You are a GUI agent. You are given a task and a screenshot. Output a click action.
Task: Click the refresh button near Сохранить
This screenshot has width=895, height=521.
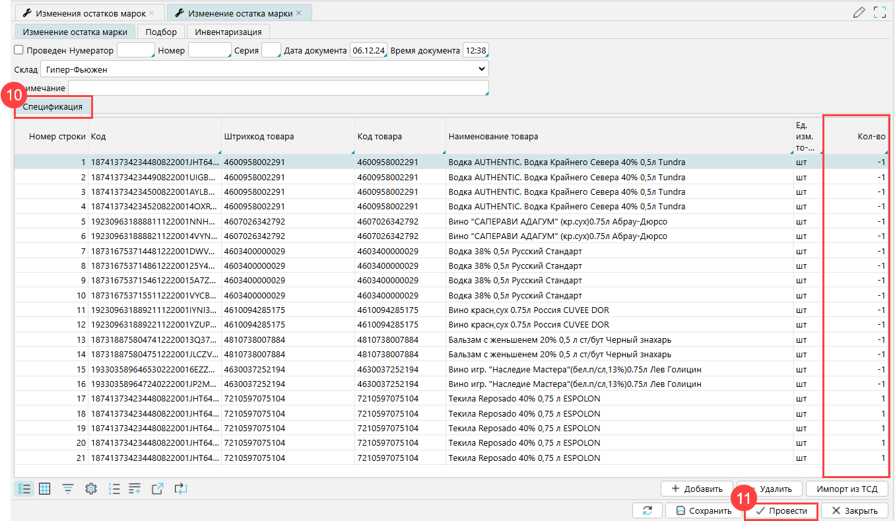pos(647,510)
